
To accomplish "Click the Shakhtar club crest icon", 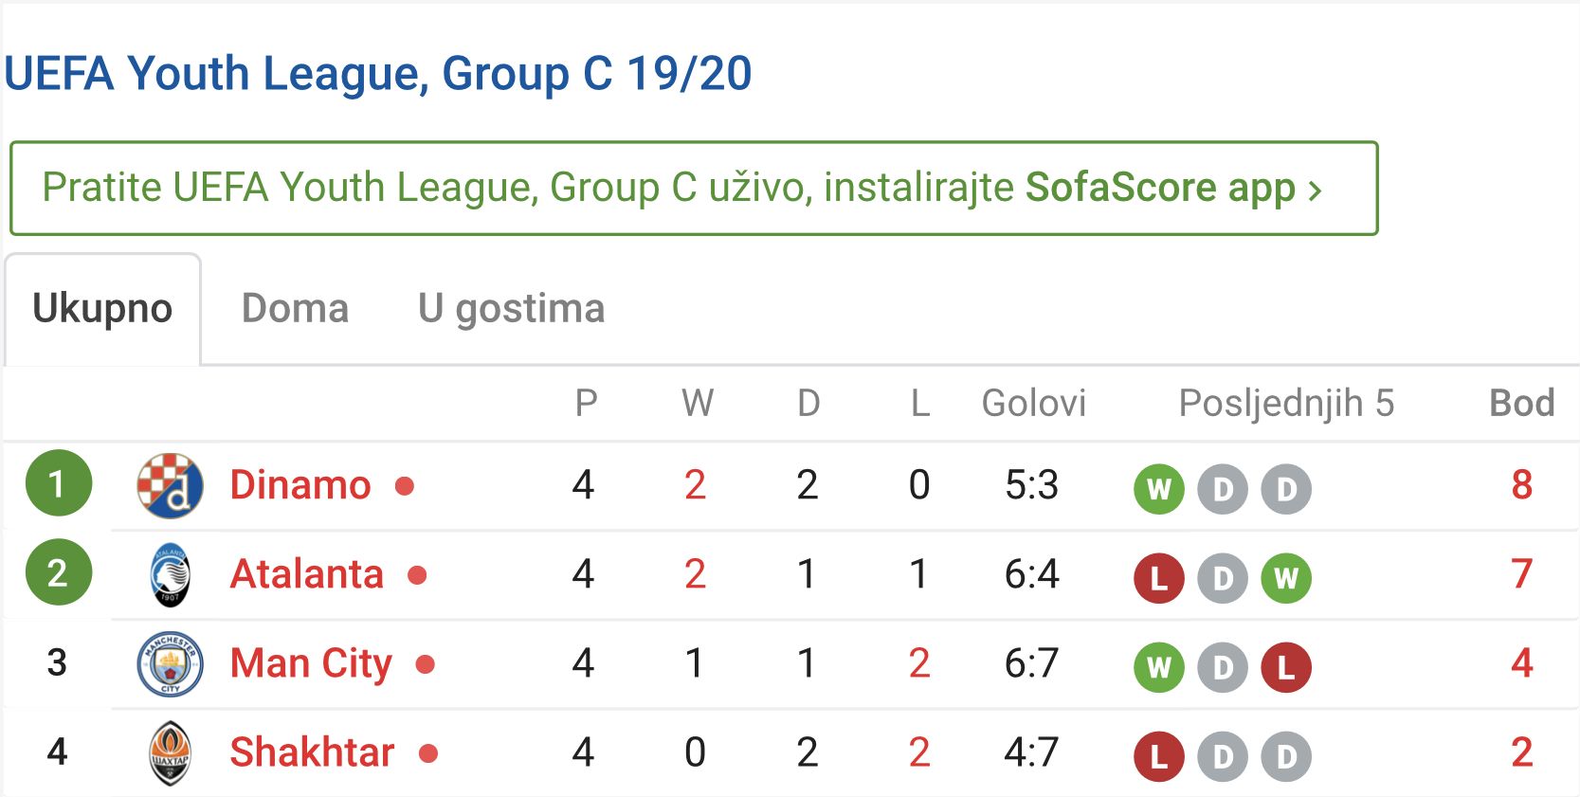I will (171, 753).
